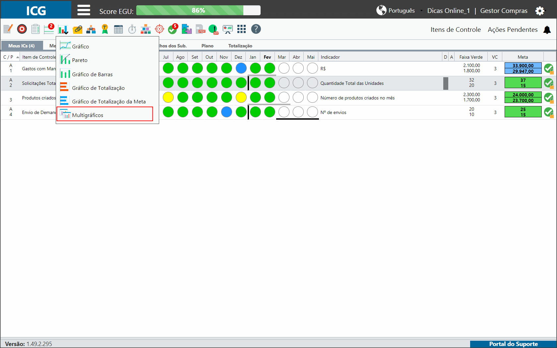557x348 pixels.
Task: Open the hamburger main menu
Action: (x=84, y=10)
